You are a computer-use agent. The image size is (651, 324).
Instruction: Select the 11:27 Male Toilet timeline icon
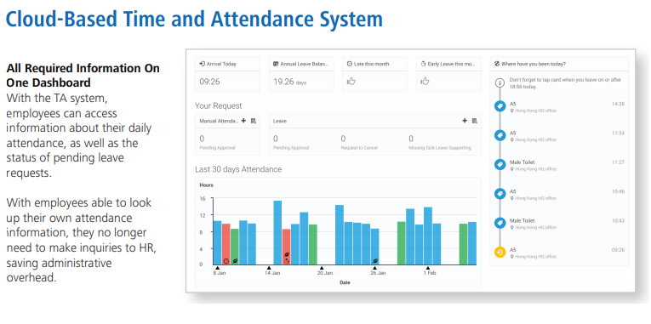(x=500, y=165)
